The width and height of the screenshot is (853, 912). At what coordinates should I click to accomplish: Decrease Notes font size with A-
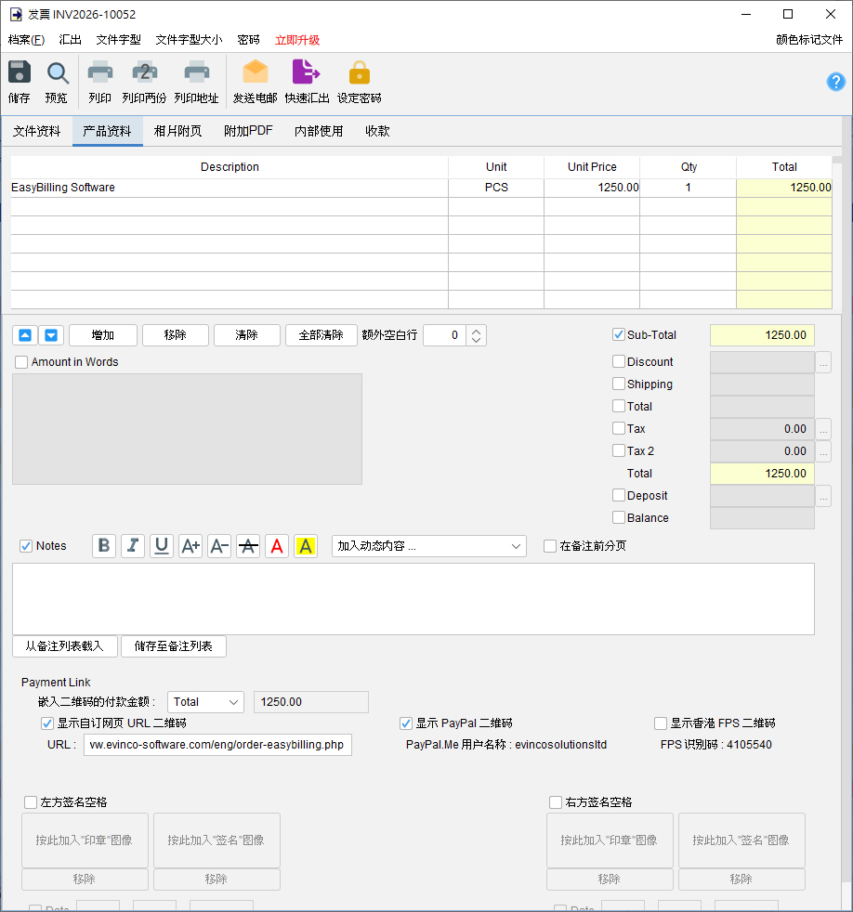(219, 546)
